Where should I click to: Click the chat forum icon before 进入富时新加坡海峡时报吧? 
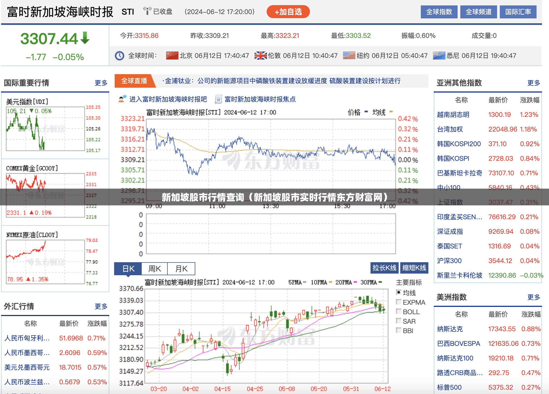tap(123, 99)
